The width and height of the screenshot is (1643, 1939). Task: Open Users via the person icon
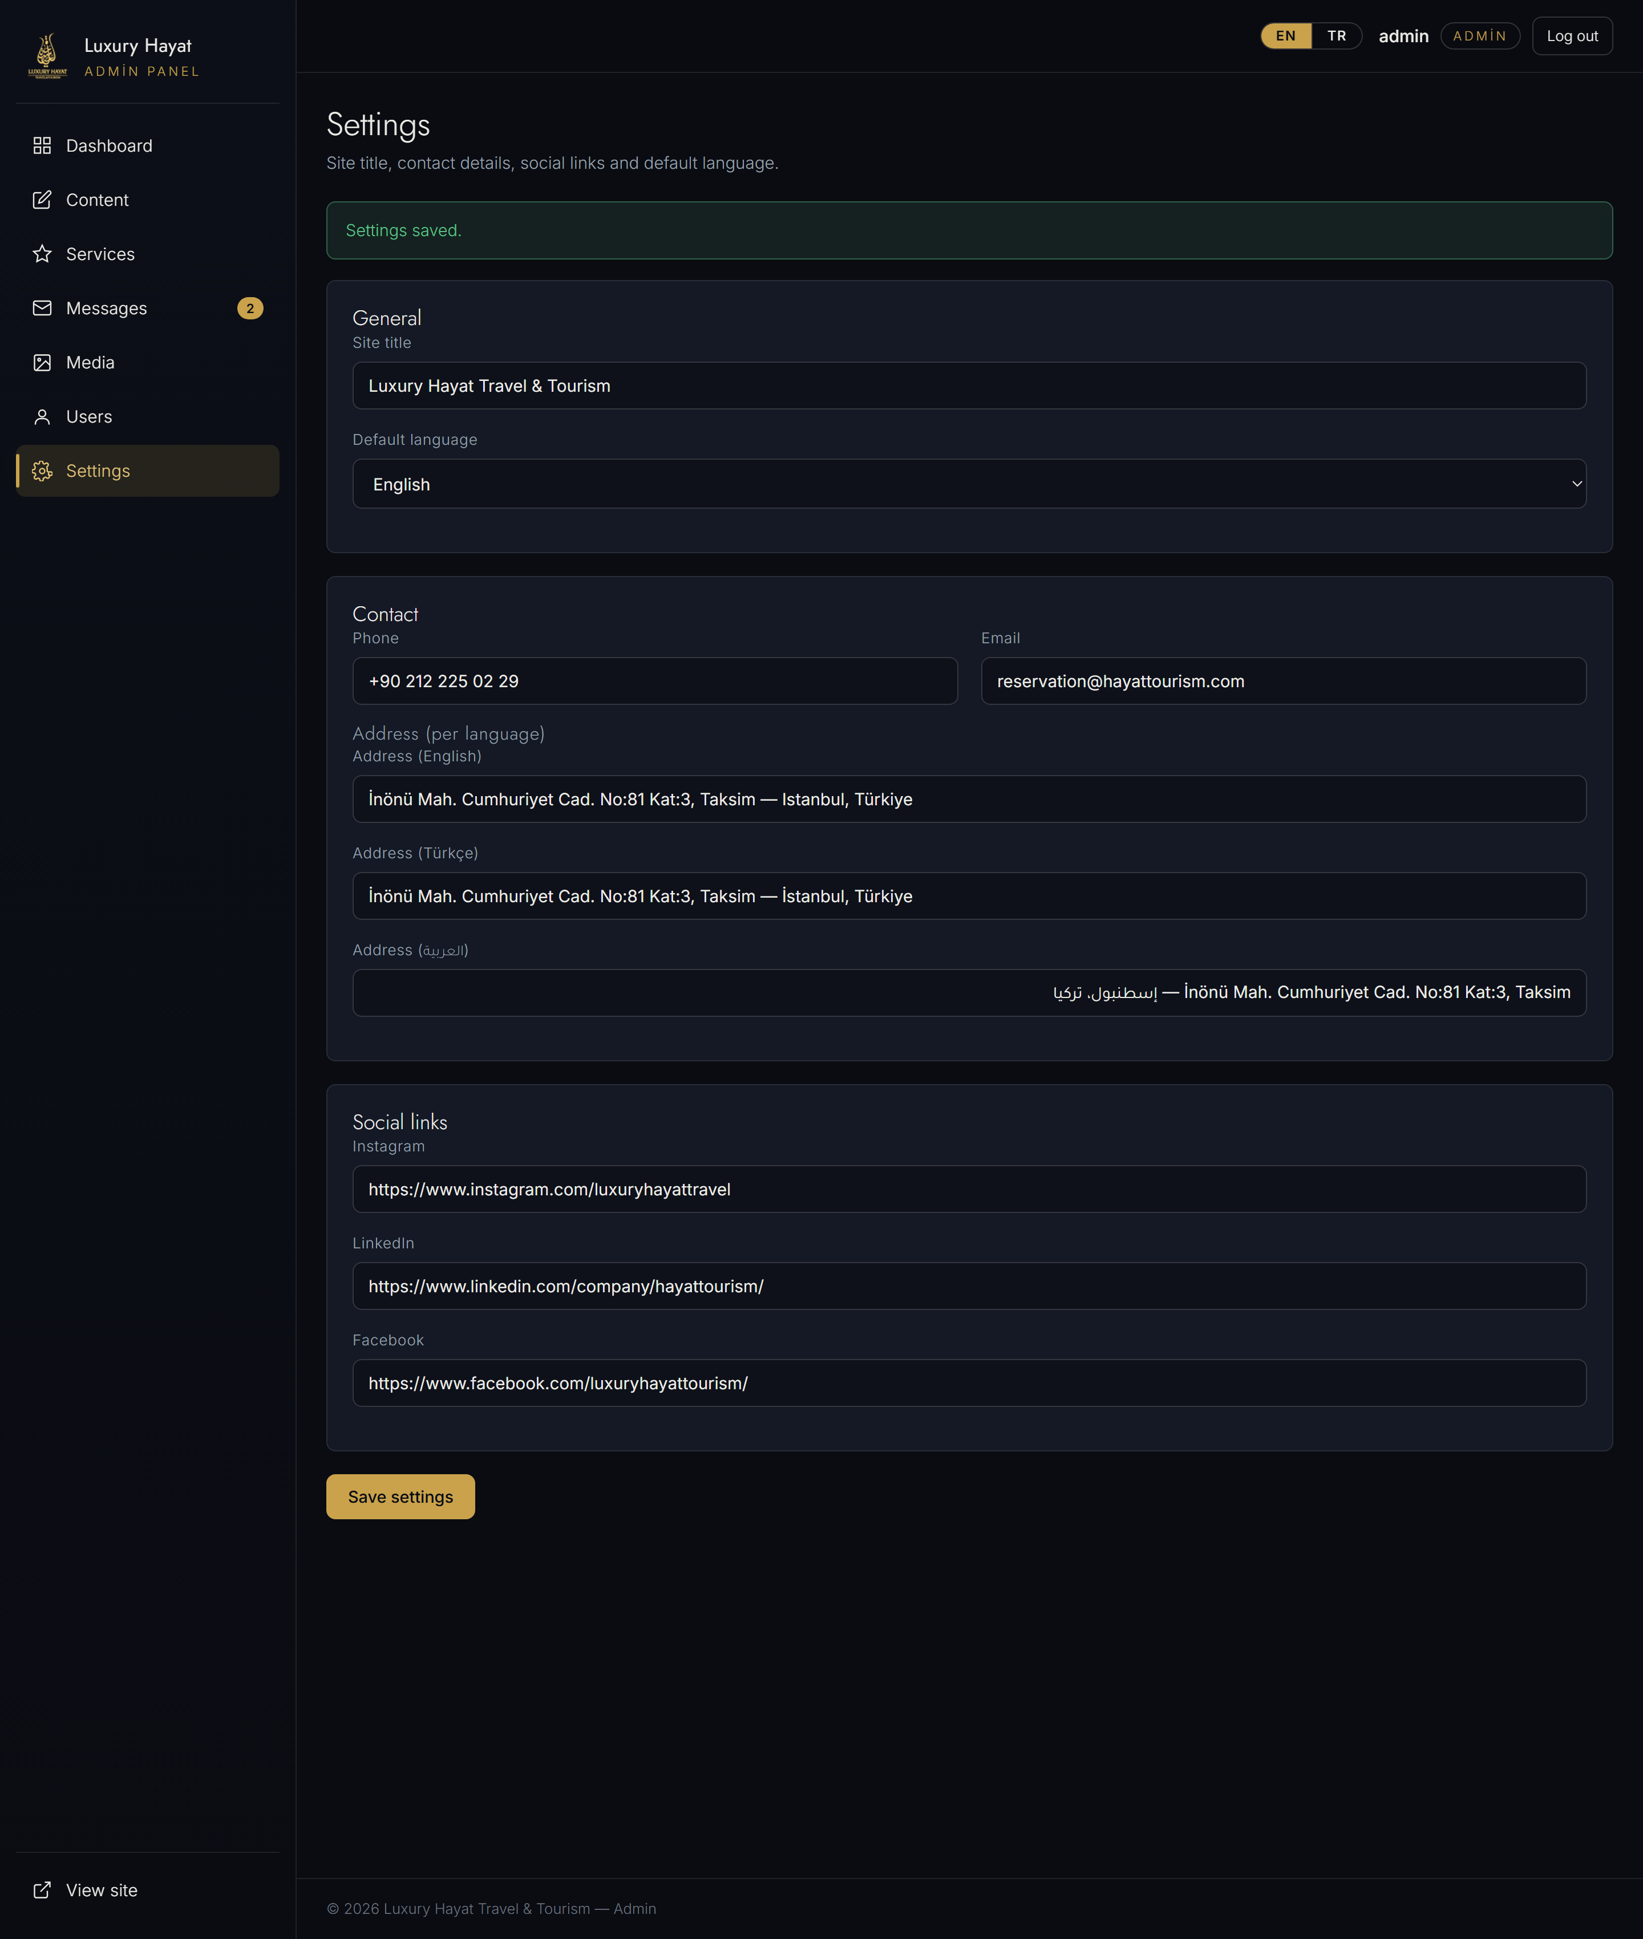point(42,416)
